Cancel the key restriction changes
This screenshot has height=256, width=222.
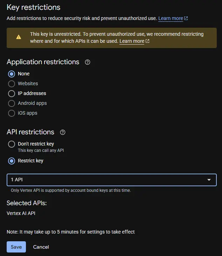41,247
